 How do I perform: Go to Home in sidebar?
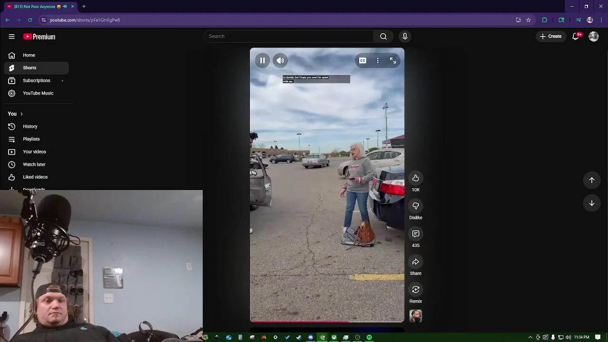coord(36,55)
